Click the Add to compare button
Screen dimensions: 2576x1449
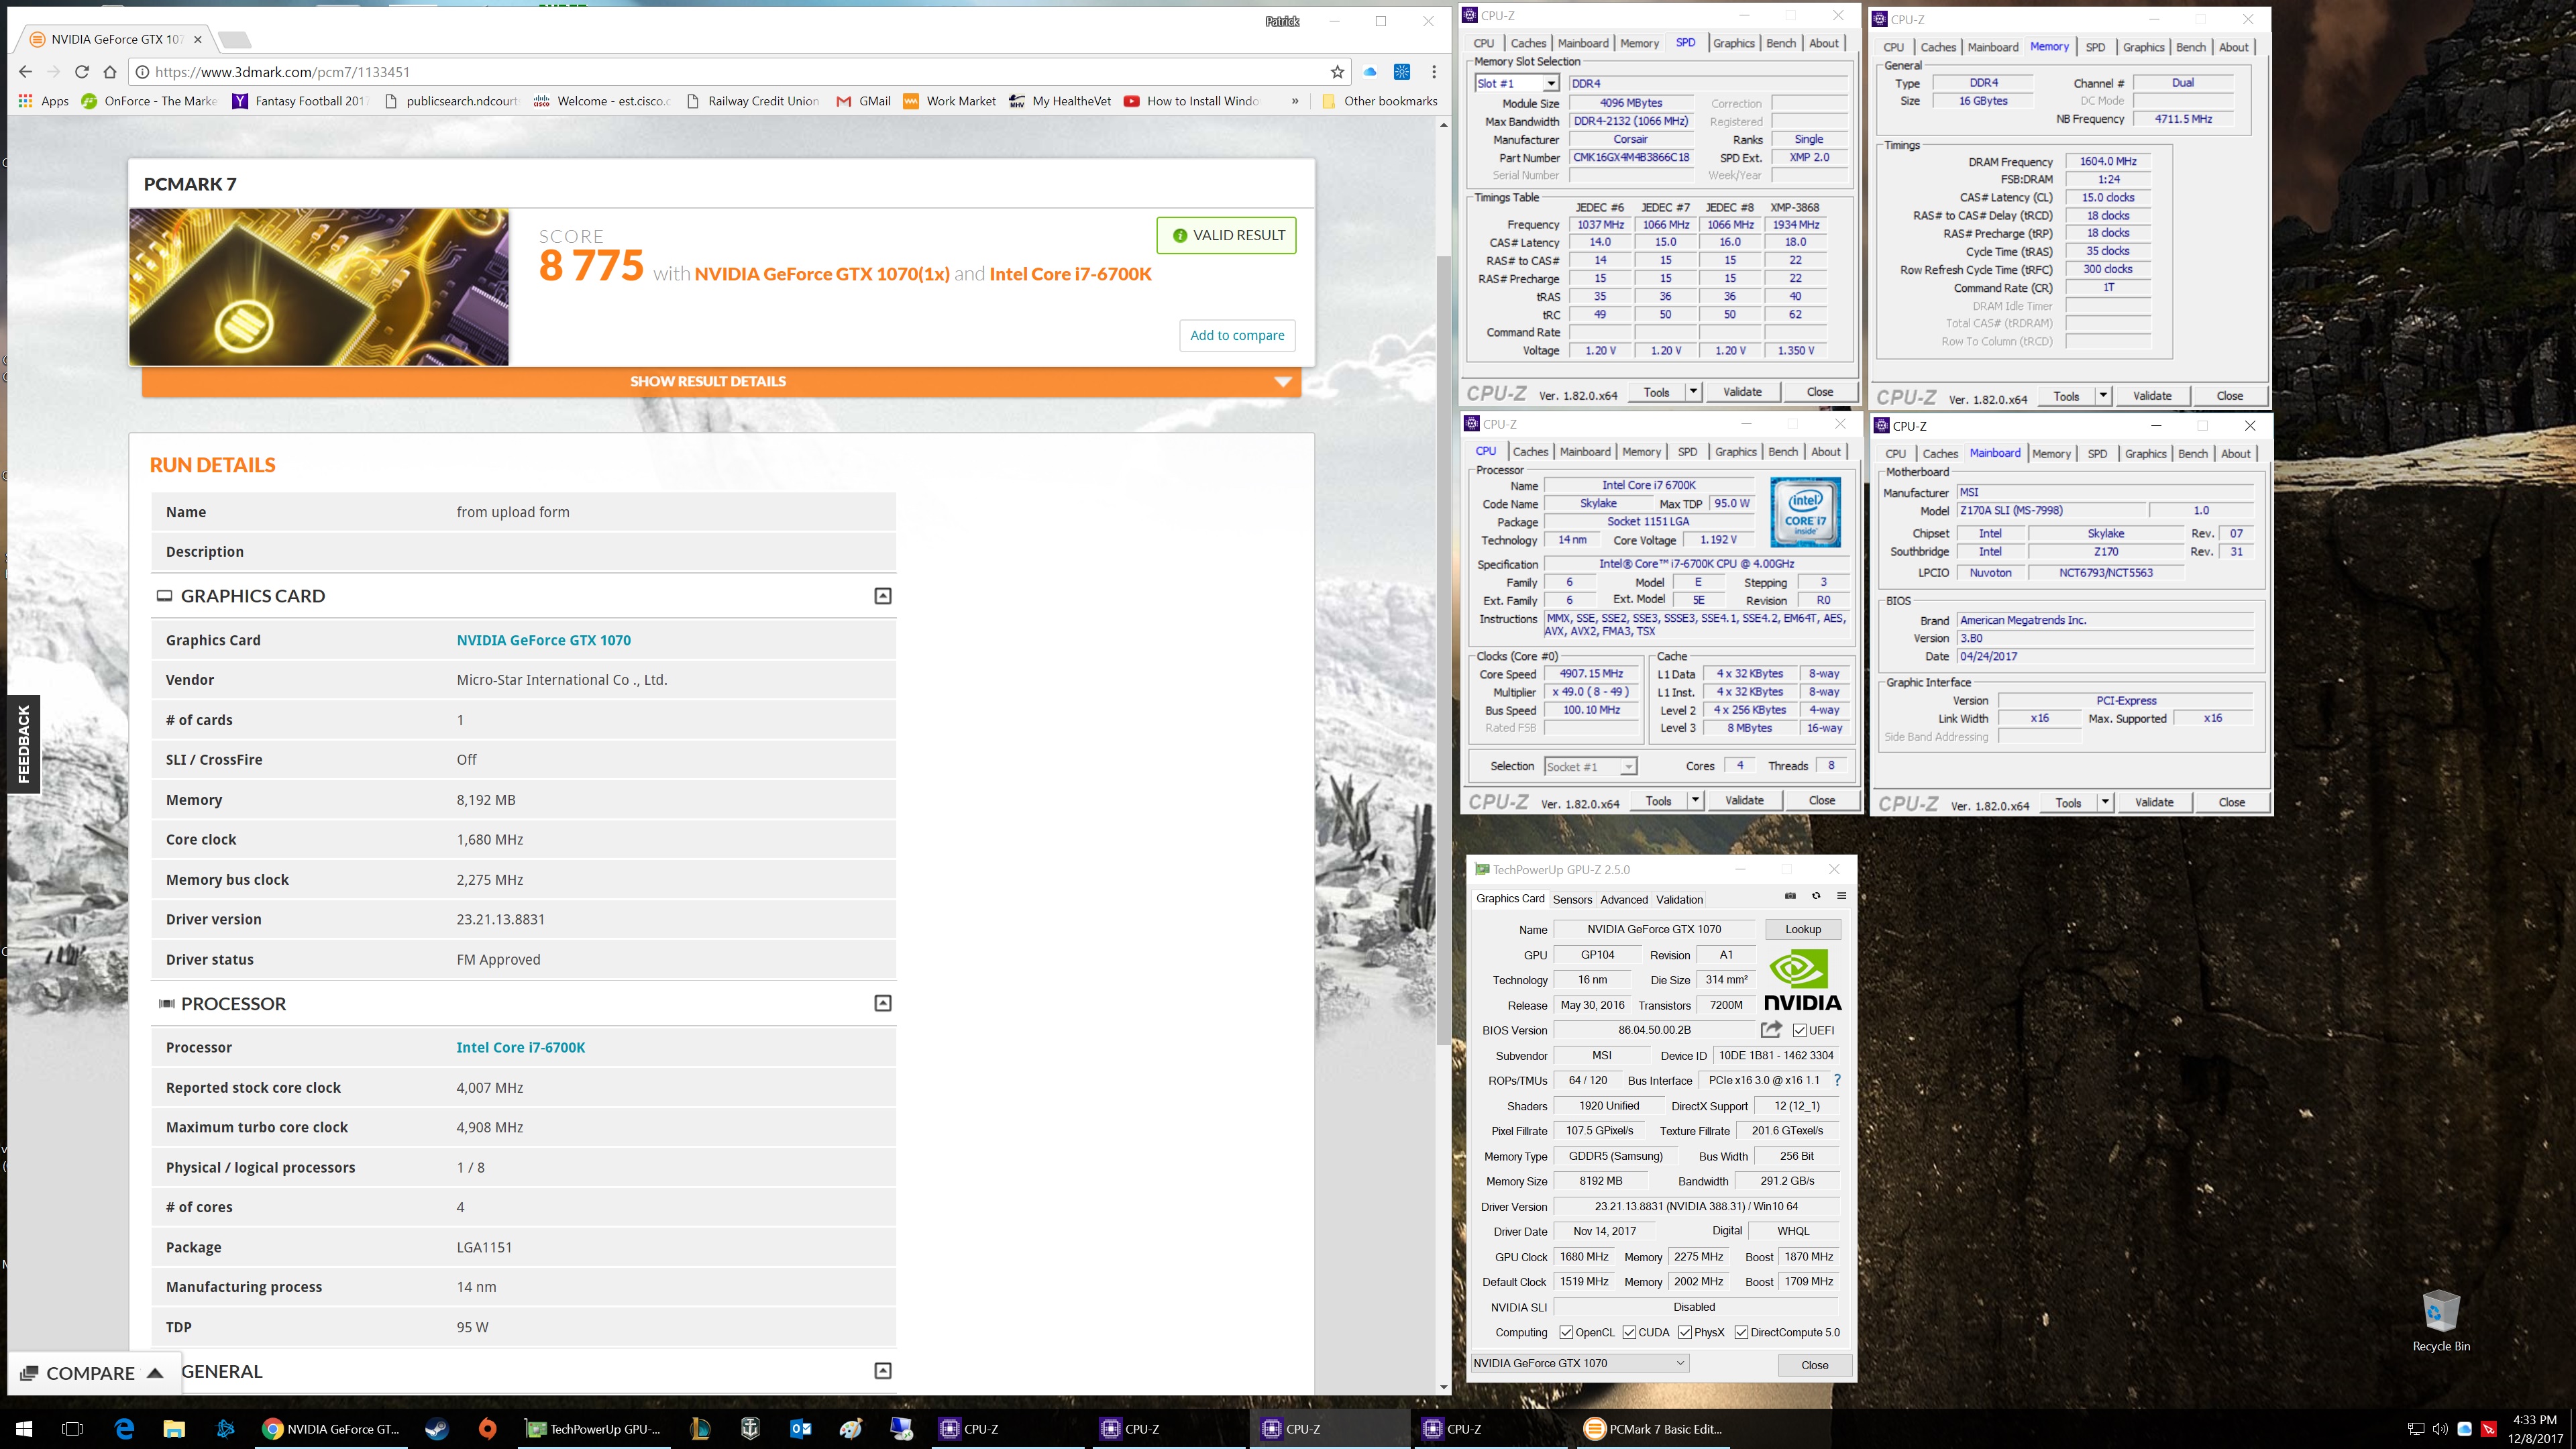coord(1237,335)
